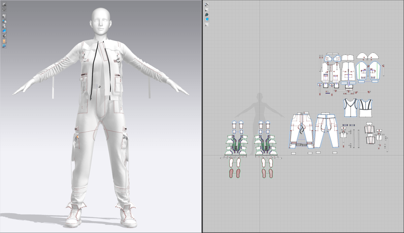The height and width of the screenshot is (233, 404).
Task: Click the topmost icon in the 3D window toolbar
Action: tap(4, 4)
